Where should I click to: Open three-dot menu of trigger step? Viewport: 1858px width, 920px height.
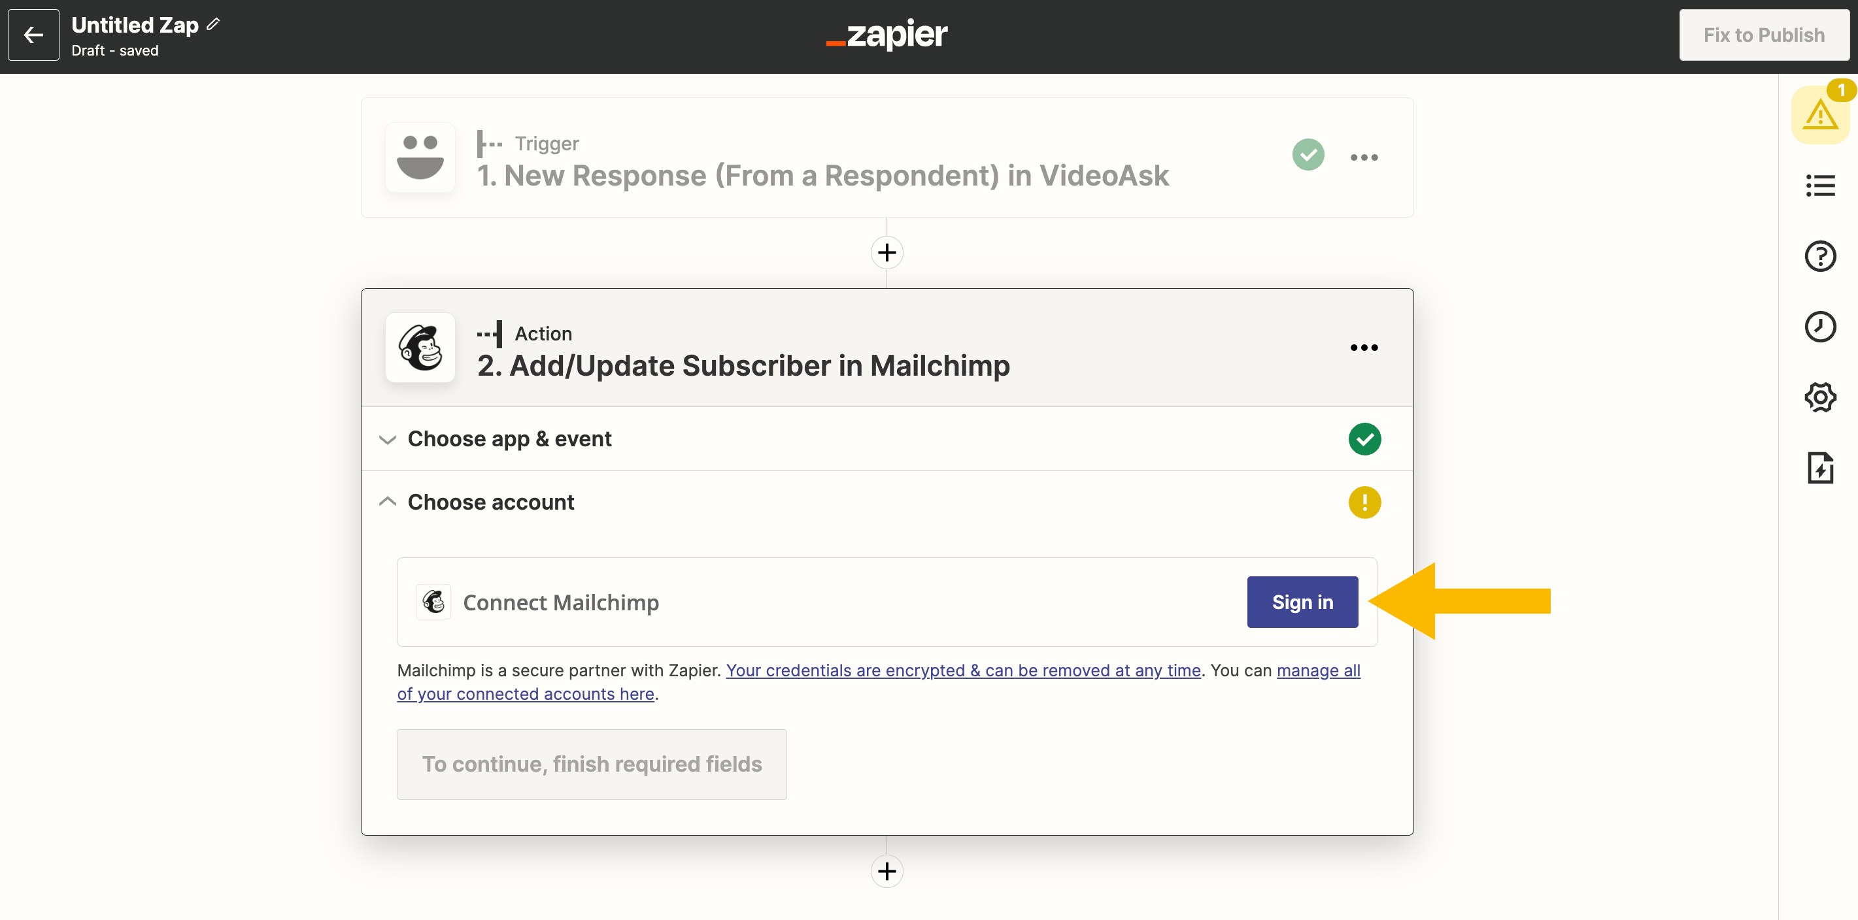1364,157
